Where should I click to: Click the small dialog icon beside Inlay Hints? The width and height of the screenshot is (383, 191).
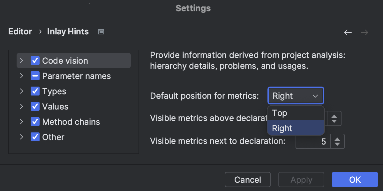click(101, 32)
